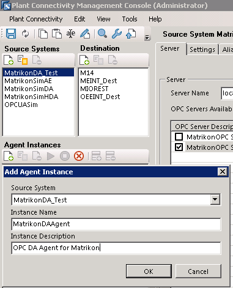233x288 pixels.
Task: Stop the agent instance with stop icon
Action: (65, 157)
